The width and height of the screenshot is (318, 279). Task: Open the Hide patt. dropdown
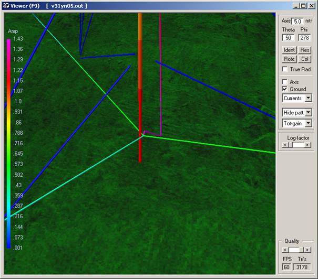(x=308, y=112)
